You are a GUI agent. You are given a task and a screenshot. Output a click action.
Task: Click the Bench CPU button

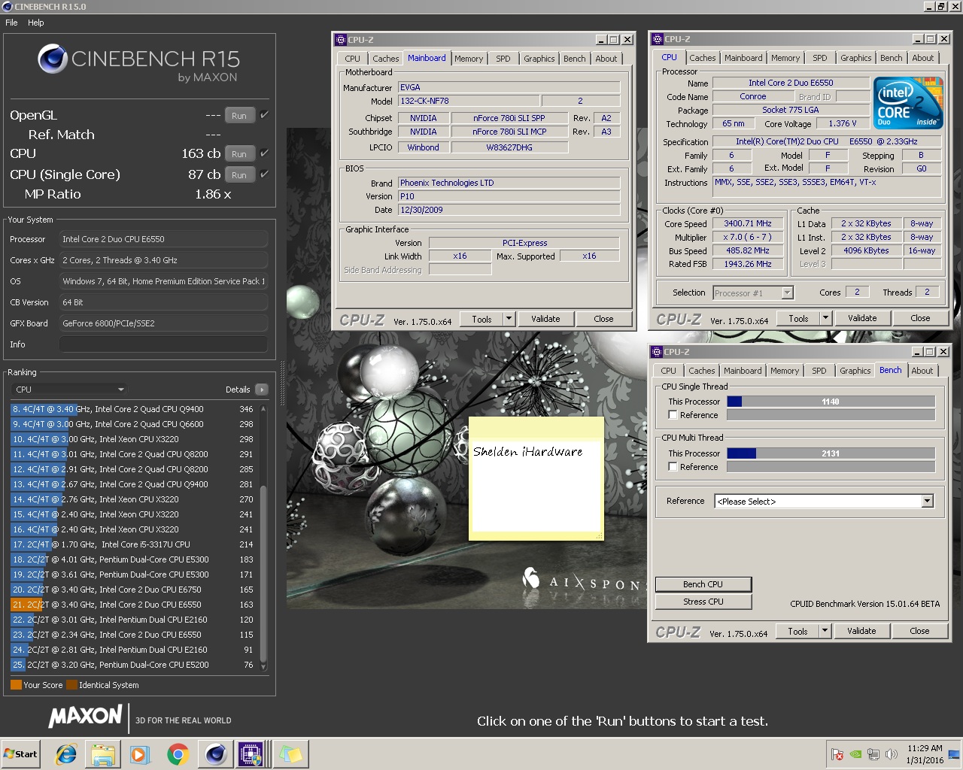coord(703,584)
